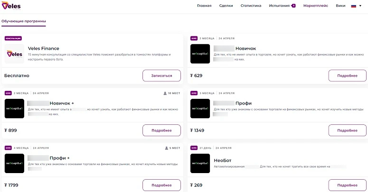Click the purple Консультация badge
Screen dimensions: 368x192
[x=13, y=38]
